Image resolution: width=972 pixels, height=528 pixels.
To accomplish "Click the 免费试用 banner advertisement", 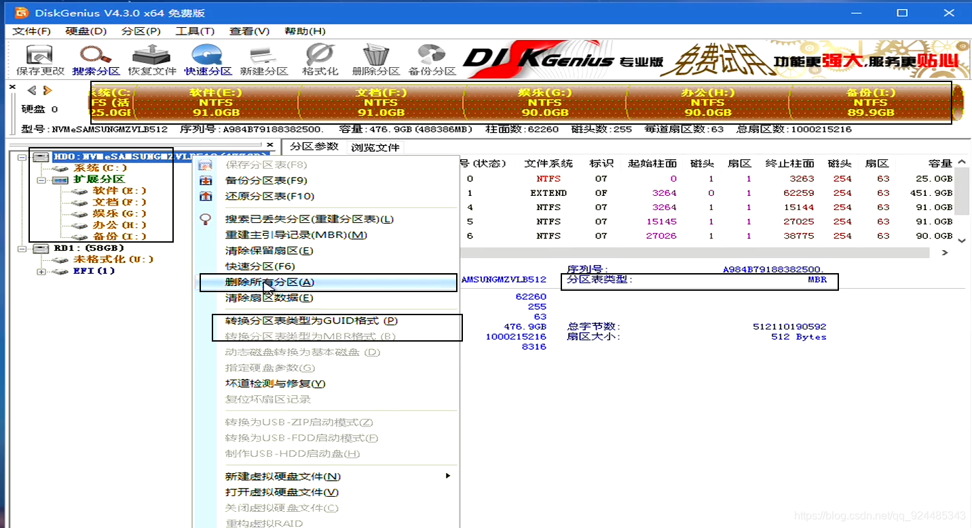I will coord(716,60).
